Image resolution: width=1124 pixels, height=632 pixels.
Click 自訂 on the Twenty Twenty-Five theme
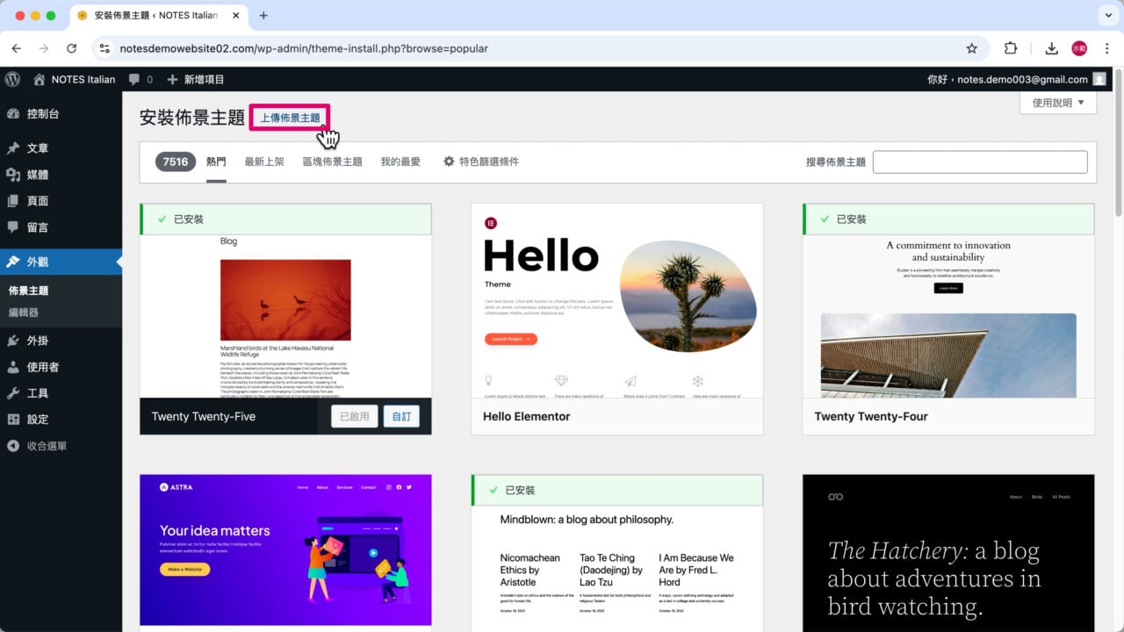(x=401, y=416)
